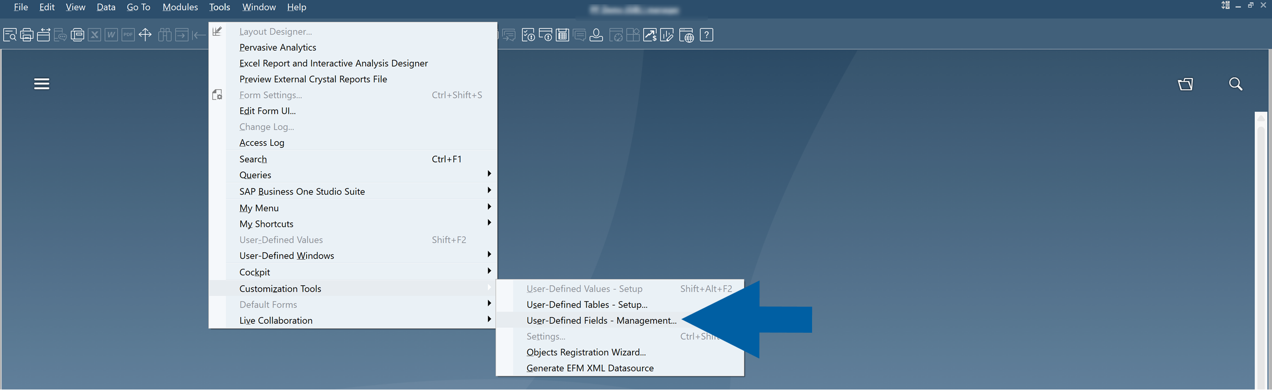Expand the SAP Business One Studio Suite arrow
This screenshot has width=1272, height=390.
point(489,190)
